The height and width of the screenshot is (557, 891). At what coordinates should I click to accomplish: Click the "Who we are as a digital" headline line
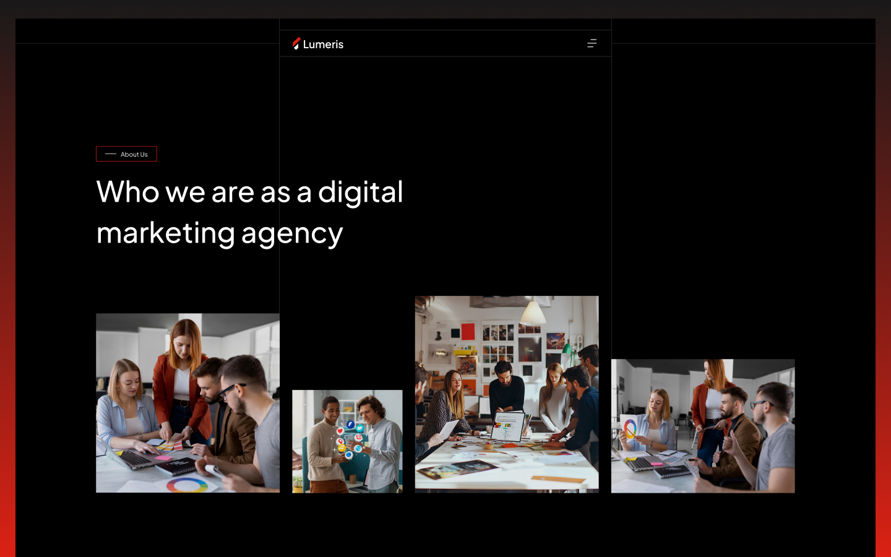[x=249, y=192]
